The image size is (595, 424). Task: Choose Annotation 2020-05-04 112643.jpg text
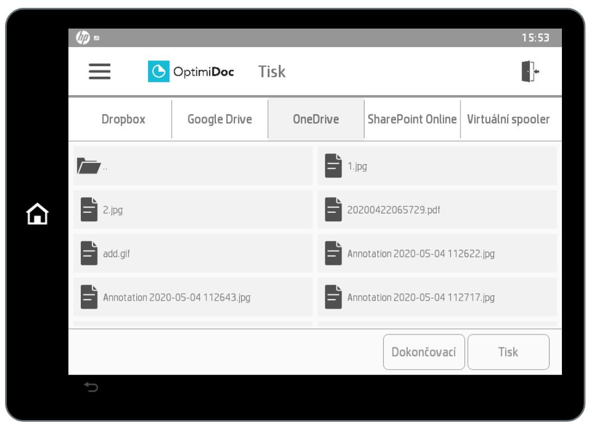tap(177, 297)
